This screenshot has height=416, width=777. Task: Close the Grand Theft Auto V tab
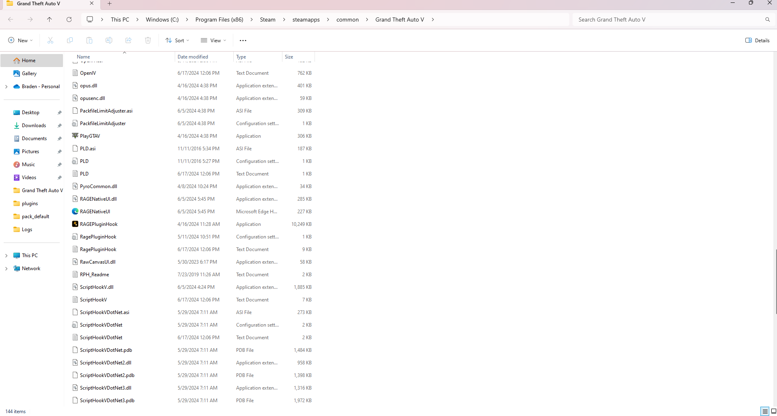tap(91, 4)
